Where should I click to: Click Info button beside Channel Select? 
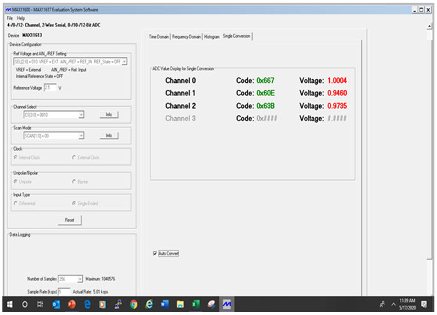tap(109, 114)
